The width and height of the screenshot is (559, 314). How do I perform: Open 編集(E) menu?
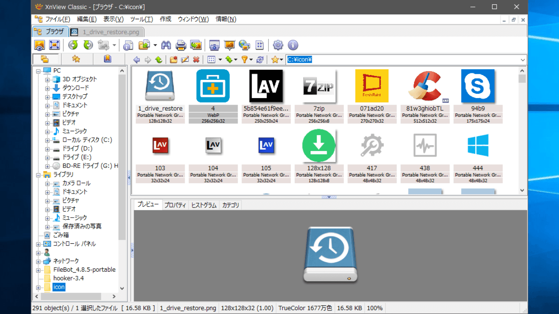pyautogui.click(x=87, y=19)
